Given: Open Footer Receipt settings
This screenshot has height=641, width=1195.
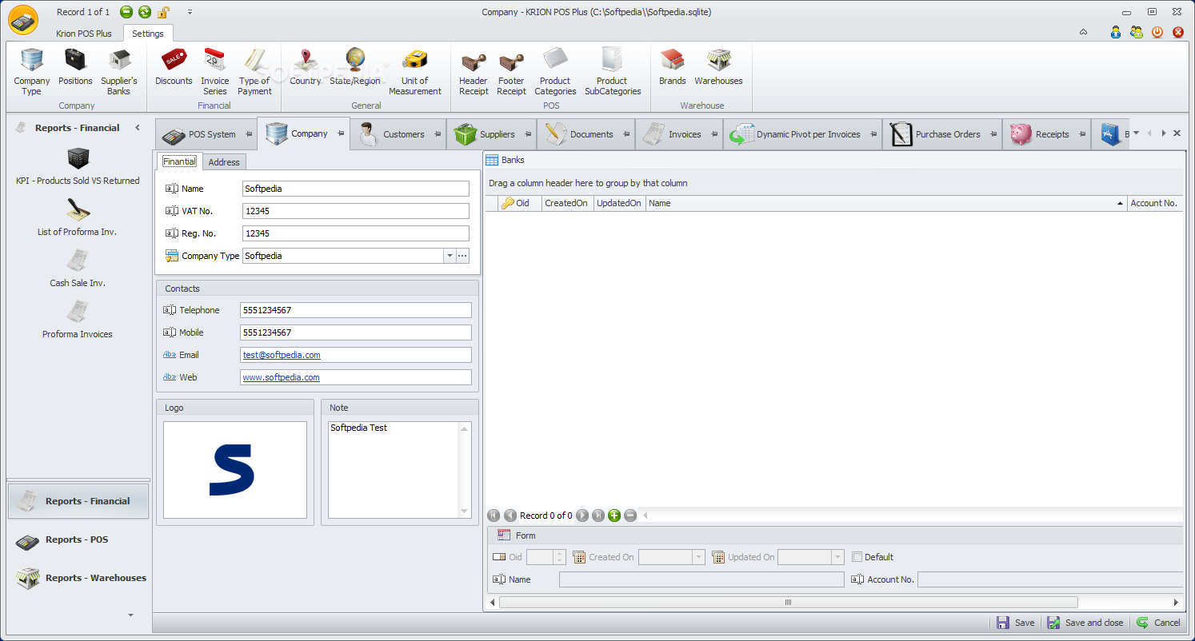Looking at the screenshot, I should click(511, 72).
